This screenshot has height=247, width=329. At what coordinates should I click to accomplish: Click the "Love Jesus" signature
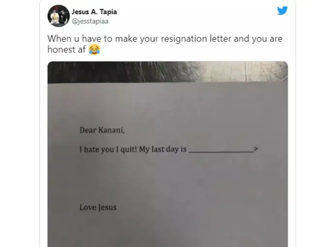point(98,207)
